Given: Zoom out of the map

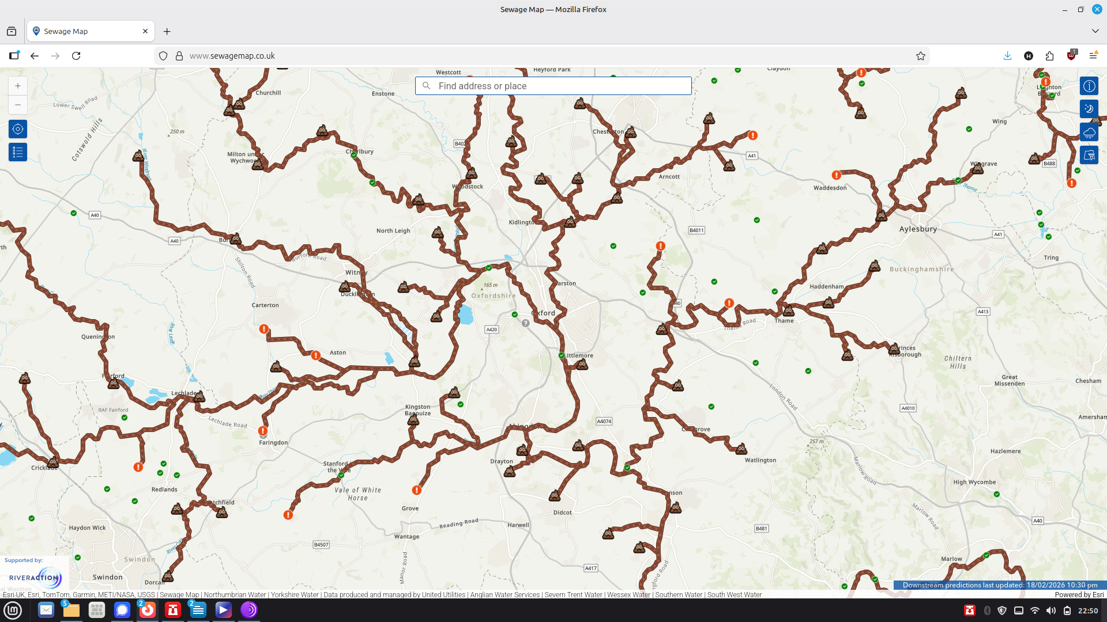Looking at the screenshot, I should [18, 105].
